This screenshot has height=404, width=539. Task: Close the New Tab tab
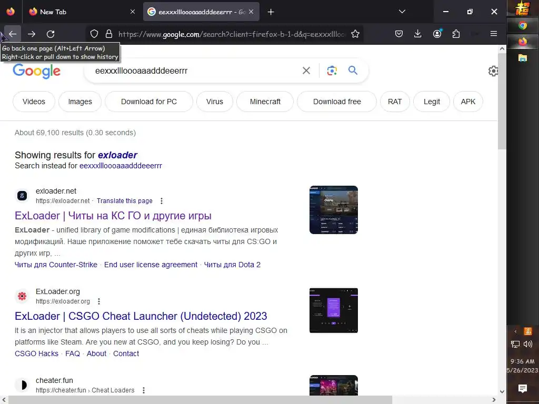tap(133, 12)
